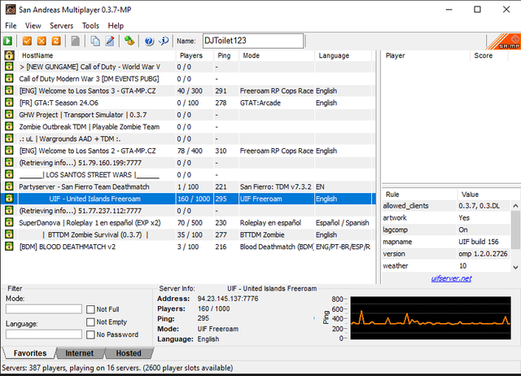Screen dimensions: 521x376
Task: Open the Help menu
Action: click(x=116, y=25)
